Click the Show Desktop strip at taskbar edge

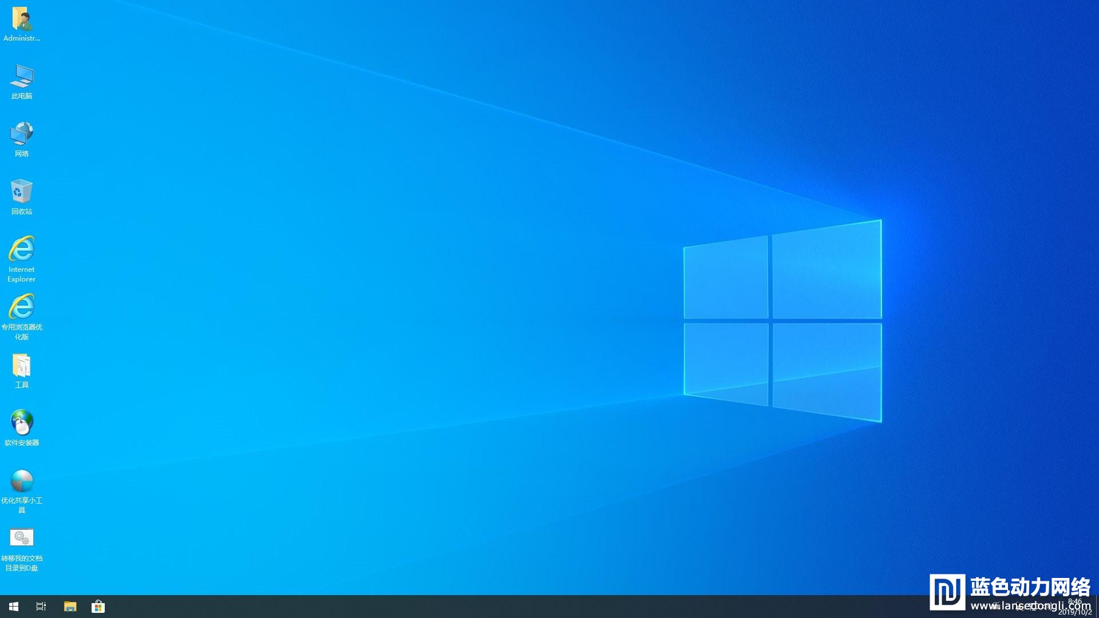click(x=1097, y=607)
